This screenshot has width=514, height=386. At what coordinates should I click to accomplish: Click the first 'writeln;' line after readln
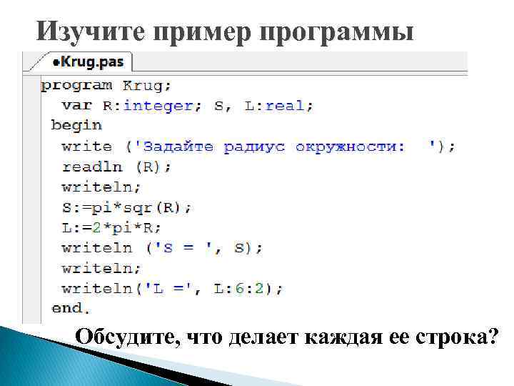click(101, 187)
